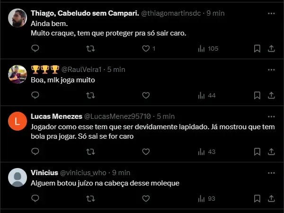Open more options on RaulVeira1's tweet
The width and height of the screenshot is (284, 213).
pos(271,69)
